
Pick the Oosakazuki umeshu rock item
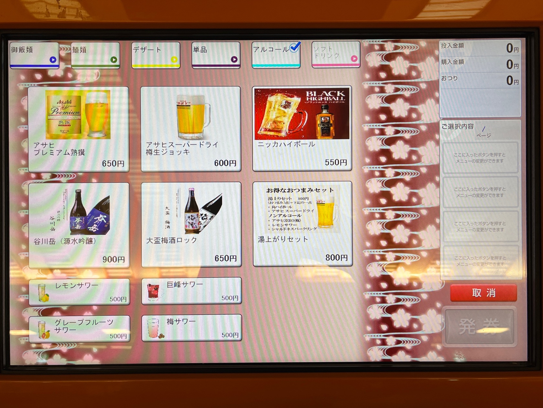pyautogui.click(x=191, y=224)
